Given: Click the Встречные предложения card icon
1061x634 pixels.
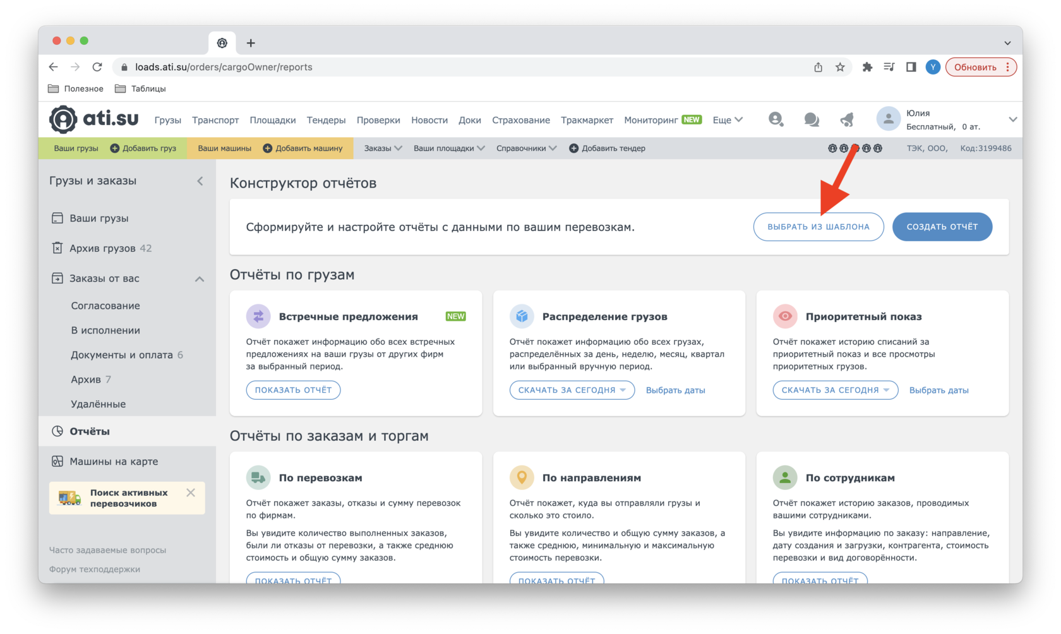Looking at the screenshot, I should click(x=258, y=316).
